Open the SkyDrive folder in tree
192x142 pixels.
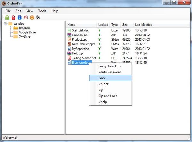pyautogui.click(x=25, y=36)
